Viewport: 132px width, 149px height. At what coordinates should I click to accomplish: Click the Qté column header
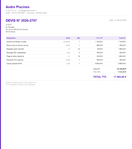[79, 38]
